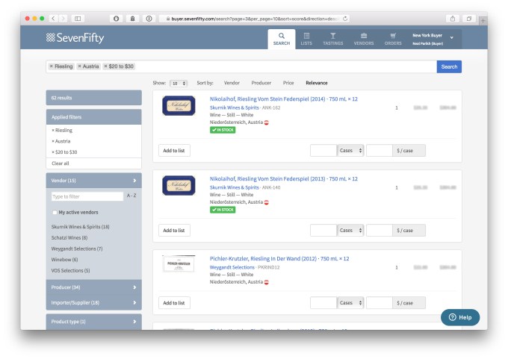The image size is (508, 359).
Task: Collapse the Vendor (15) filter section
Action: [93, 181]
